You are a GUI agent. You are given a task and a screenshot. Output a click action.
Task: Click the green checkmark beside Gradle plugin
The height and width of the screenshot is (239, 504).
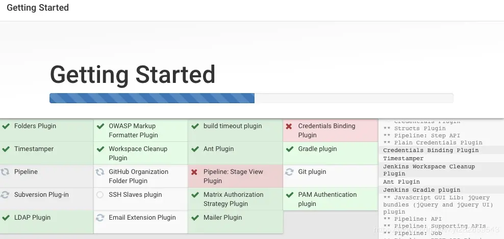coord(289,149)
